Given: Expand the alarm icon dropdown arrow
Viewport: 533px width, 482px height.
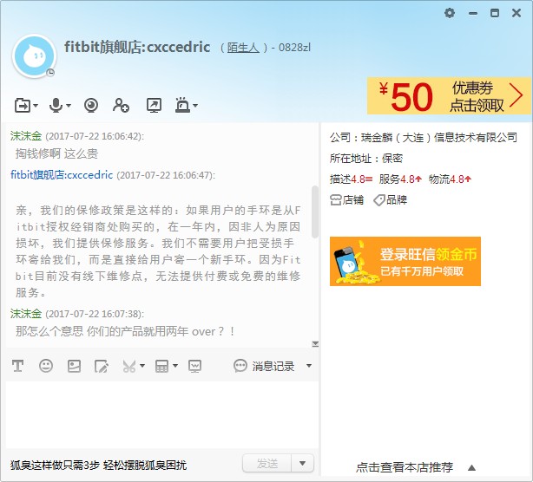Looking at the screenshot, I should click(x=195, y=106).
